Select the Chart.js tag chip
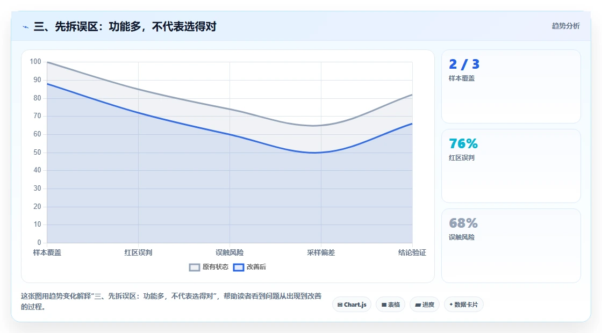 tap(352, 305)
